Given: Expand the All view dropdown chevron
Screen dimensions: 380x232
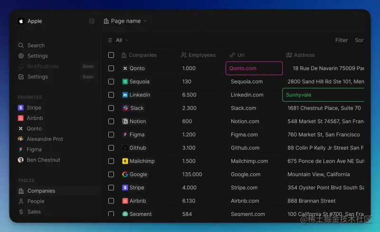Looking at the screenshot, I should [127, 40].
